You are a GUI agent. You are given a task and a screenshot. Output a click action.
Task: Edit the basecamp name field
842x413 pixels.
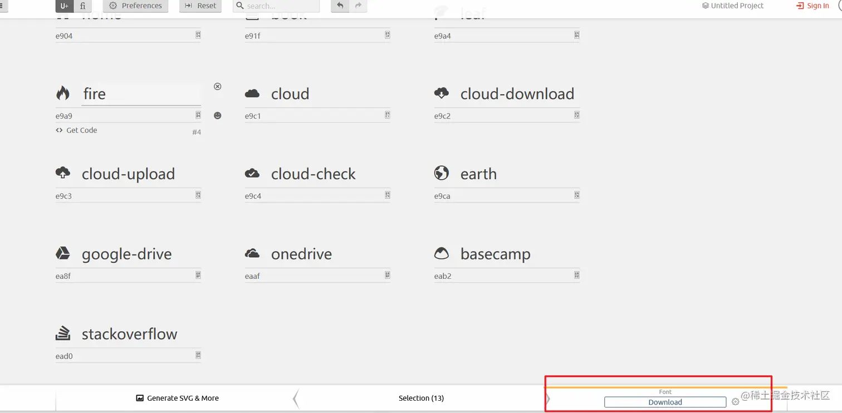520,254
